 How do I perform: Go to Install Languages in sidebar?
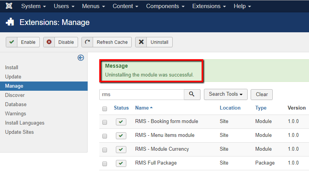point(25,123)
